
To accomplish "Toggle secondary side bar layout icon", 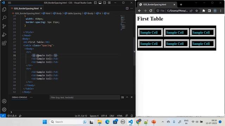I will click(105, 2).
